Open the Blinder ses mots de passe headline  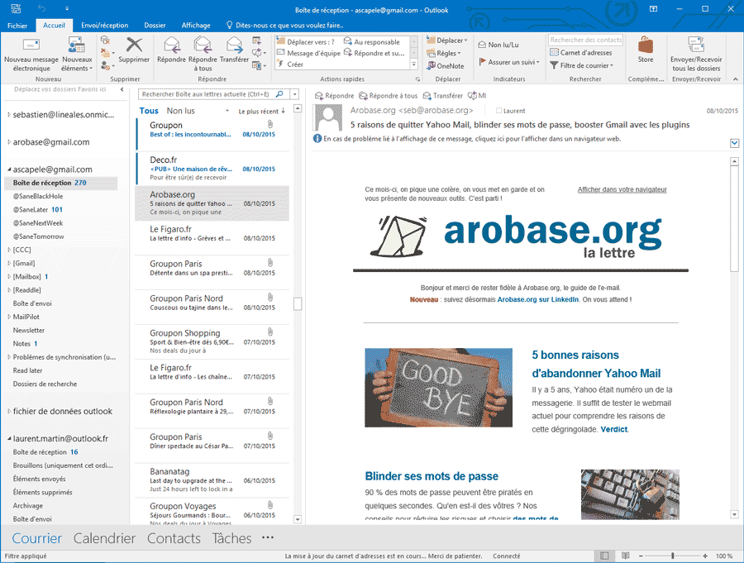click(432, 476)
